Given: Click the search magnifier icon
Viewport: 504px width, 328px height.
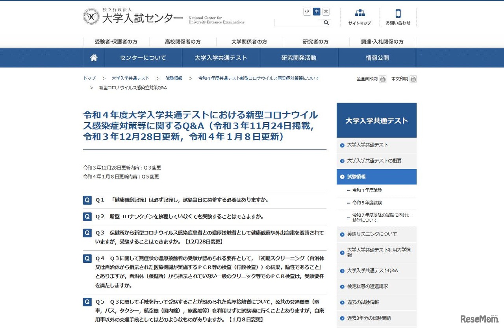Looking at the screenshot, I should point(326,22).
